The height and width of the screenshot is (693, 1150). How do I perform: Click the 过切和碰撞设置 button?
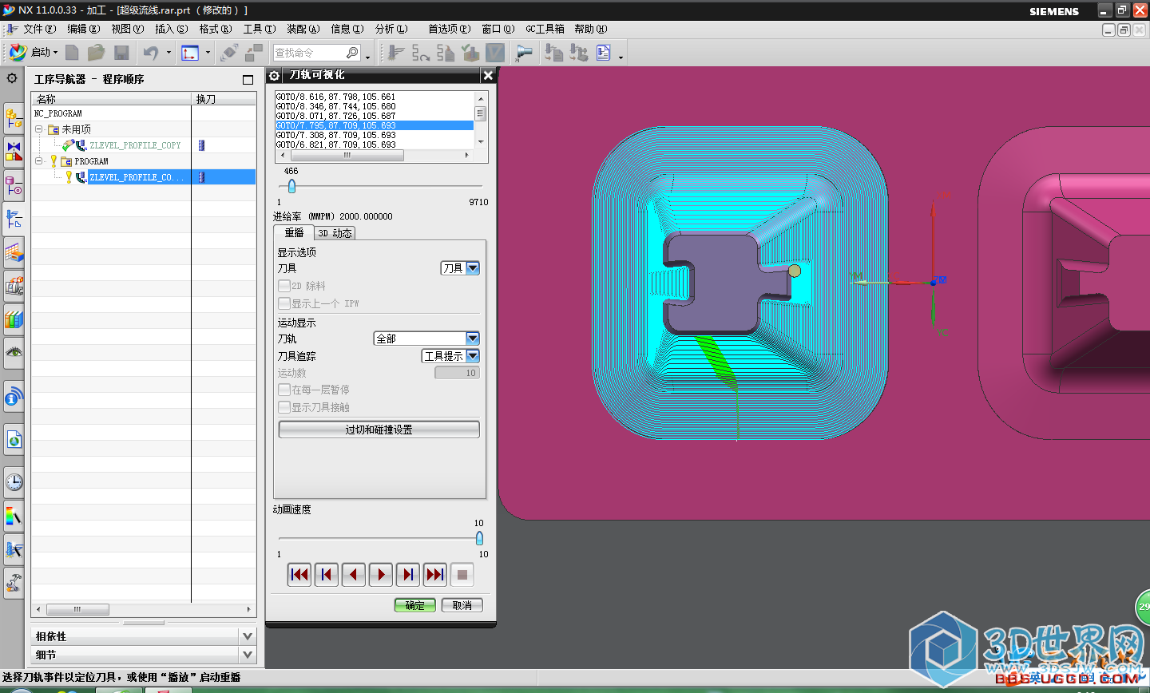coord(379,430)
